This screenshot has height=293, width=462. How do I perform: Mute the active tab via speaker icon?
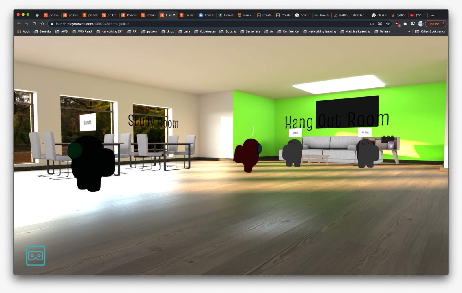[x=170, y=15]
